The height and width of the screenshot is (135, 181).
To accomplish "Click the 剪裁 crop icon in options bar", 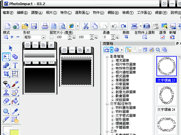I will pos(126,37).
